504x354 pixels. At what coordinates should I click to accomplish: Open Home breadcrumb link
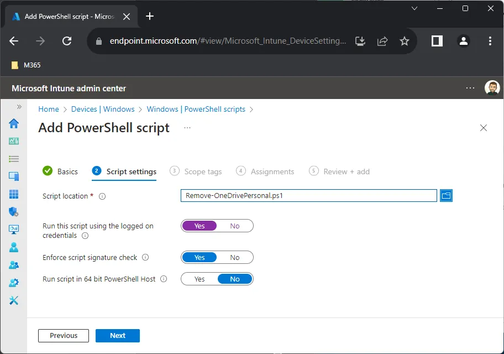[49, 109]
